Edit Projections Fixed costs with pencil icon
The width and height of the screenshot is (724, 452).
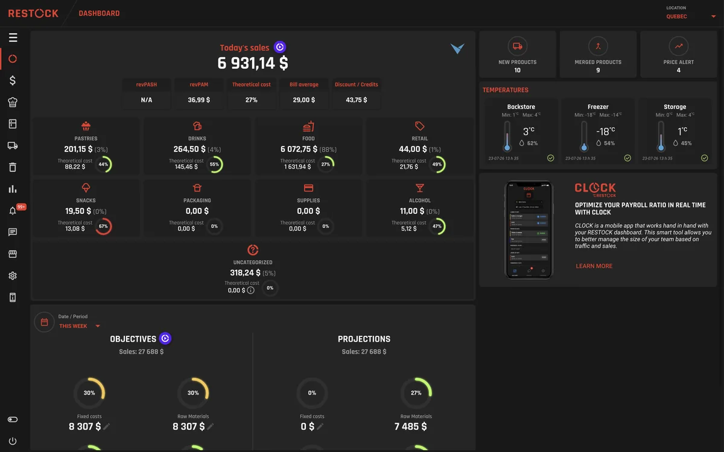coord(320,426)
